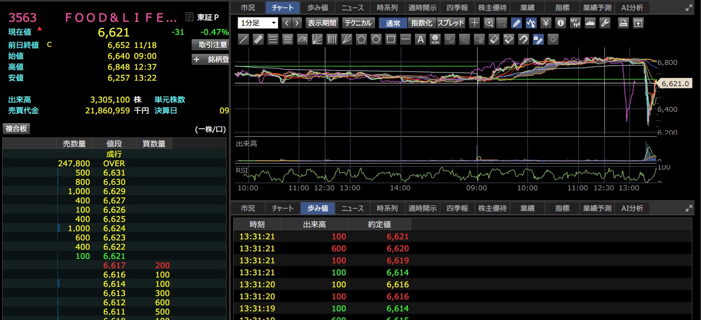Toggle the スプレッド chart mode

coord(451,23)
